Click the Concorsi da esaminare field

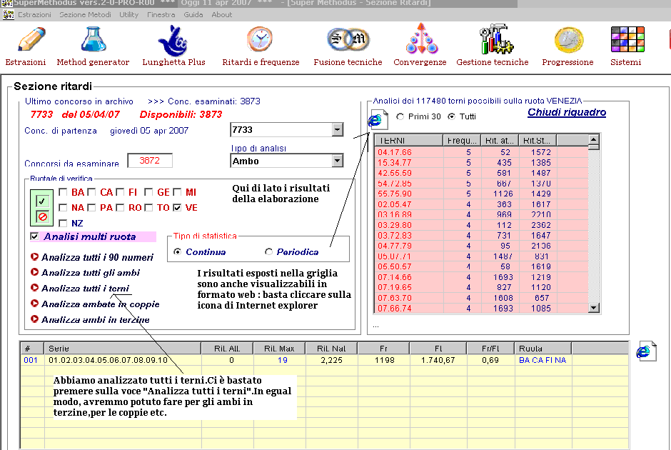[150, 161]
